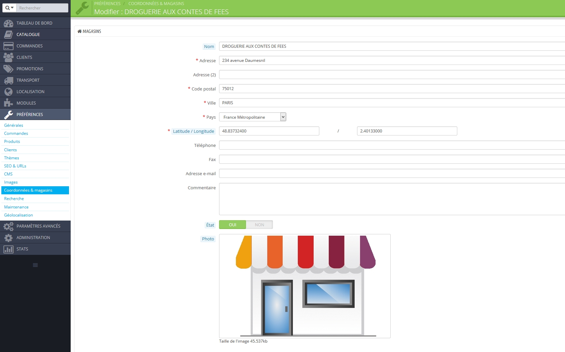Click the Commandes credit card icon
This screenshot has height=352, width=565.
pos(8,46)
